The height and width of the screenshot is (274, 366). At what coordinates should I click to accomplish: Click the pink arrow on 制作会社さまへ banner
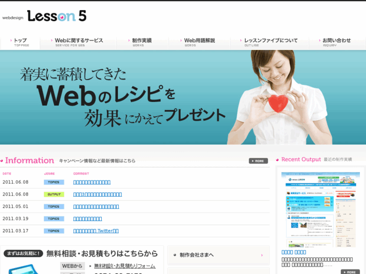tap(262, 255)
